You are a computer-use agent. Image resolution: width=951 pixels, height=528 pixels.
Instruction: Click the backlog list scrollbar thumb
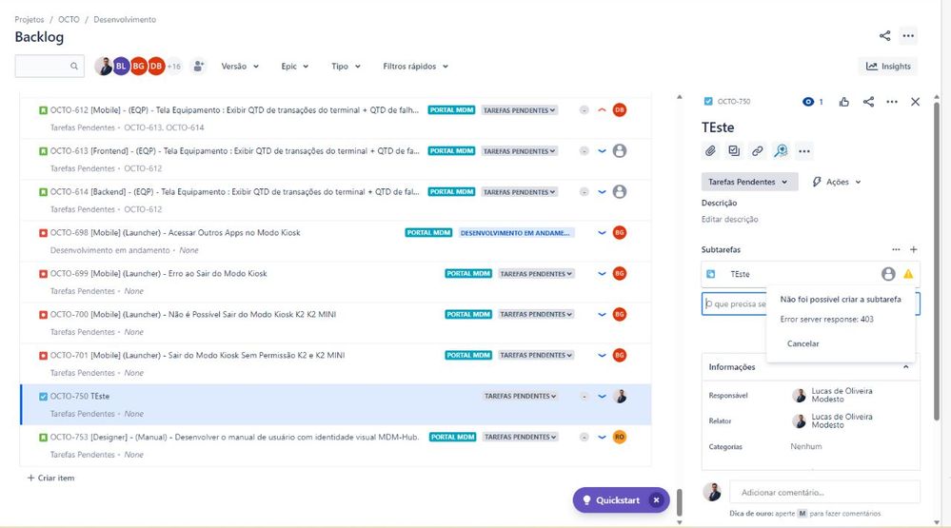coord(680,502)
